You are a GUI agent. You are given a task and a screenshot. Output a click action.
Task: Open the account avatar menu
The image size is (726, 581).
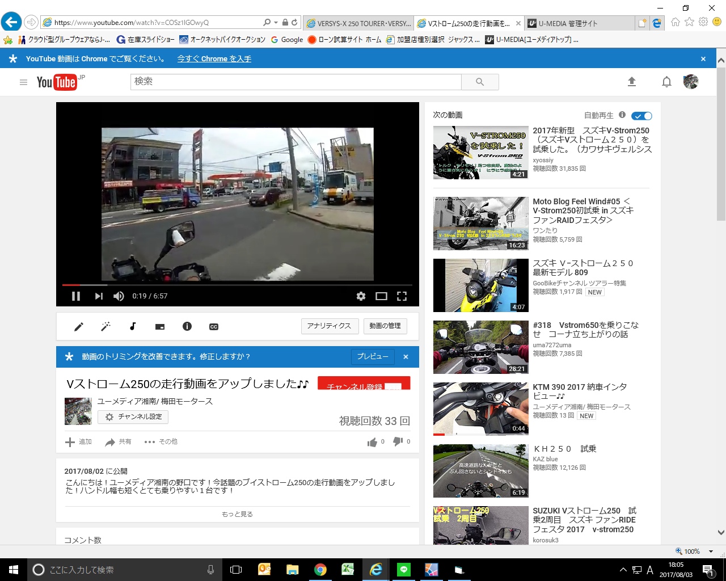690,82
